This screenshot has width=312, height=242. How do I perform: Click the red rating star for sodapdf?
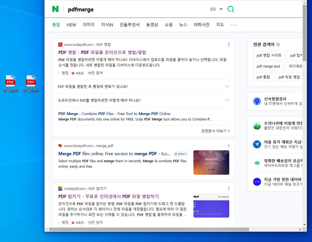[x=73, y=73]
